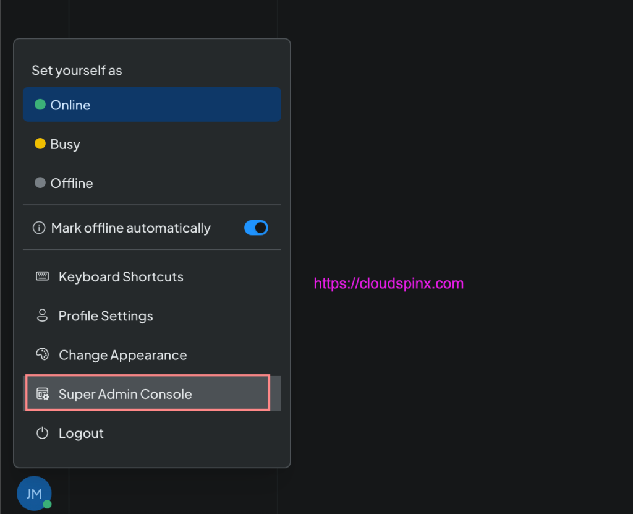Go to Profile Settings text label
Screen dimensions: 633x514
point(106,315)
